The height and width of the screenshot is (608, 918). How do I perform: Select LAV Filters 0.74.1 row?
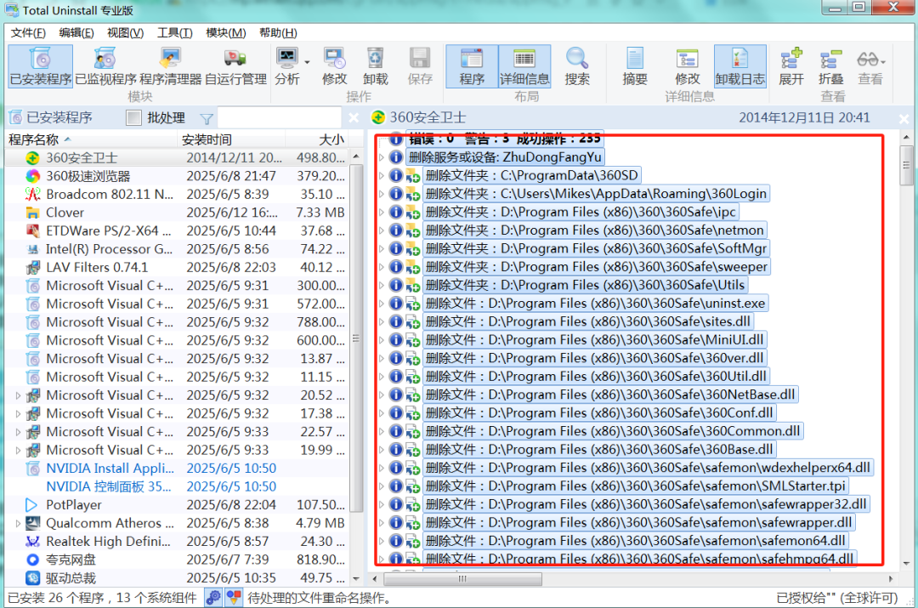(x=178, y=267)
